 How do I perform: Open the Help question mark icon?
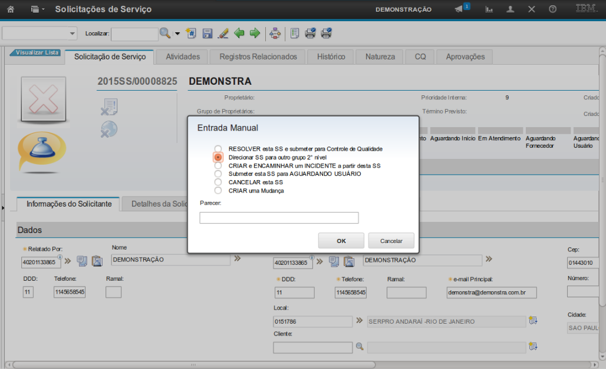[552, 9]
